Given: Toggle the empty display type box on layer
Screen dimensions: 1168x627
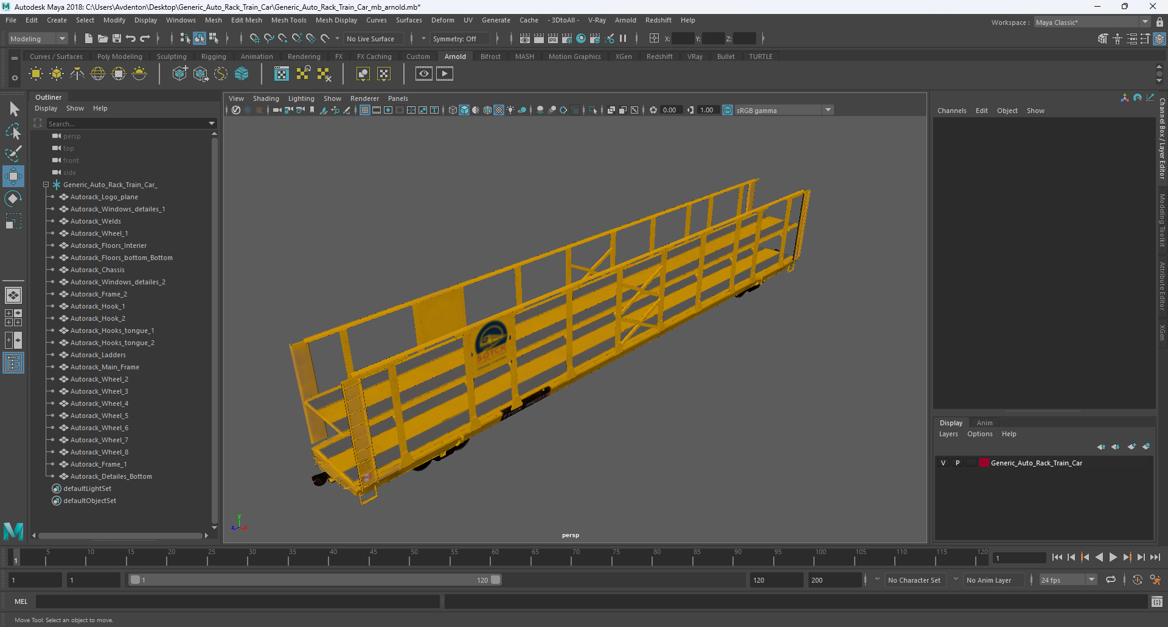Looking at the screenshot, I should pos(971,463).
